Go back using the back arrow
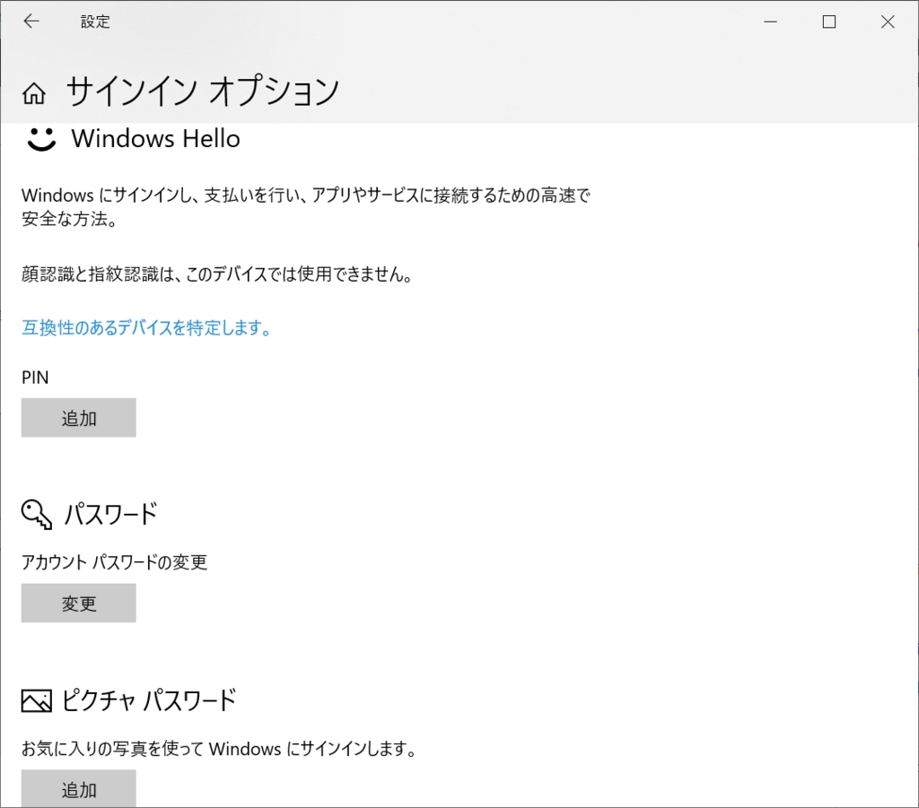The image size is (919, 808). coord(31,22)
